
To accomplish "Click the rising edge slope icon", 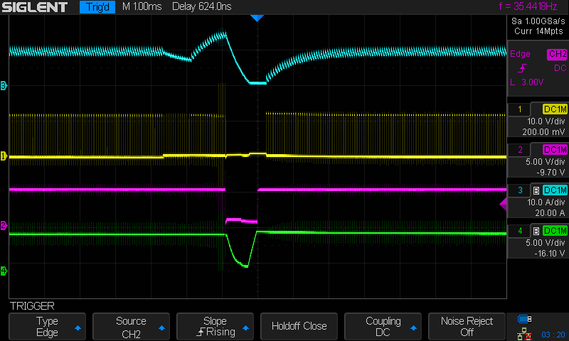I will tap(523, 68).
